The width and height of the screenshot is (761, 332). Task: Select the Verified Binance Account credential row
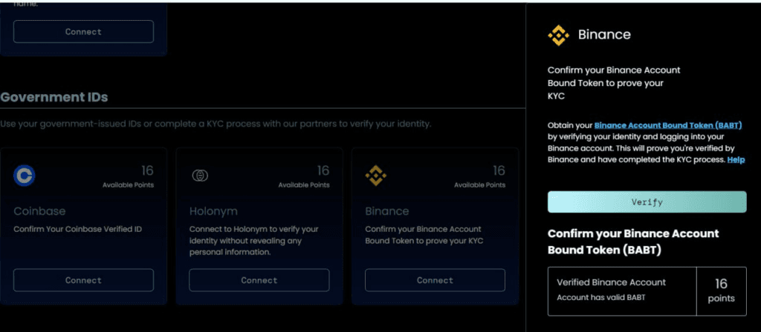pos(622,289)
